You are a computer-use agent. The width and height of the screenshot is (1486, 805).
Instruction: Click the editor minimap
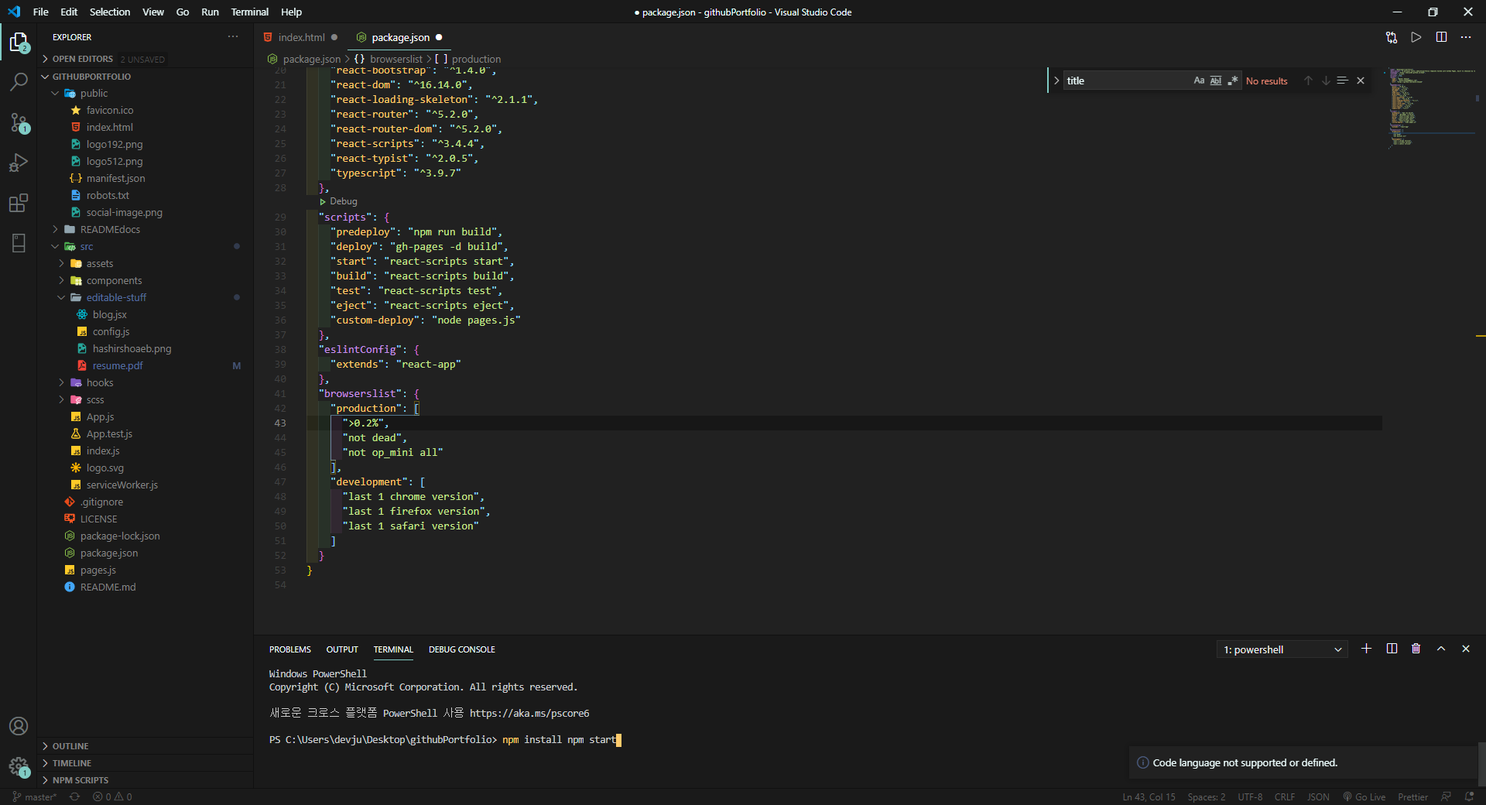point(1432,107)
